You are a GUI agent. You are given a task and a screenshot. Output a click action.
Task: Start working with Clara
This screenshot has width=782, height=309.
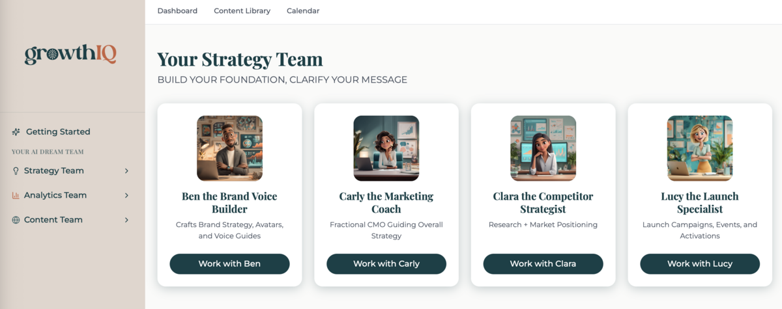click(x=543, y=263)
